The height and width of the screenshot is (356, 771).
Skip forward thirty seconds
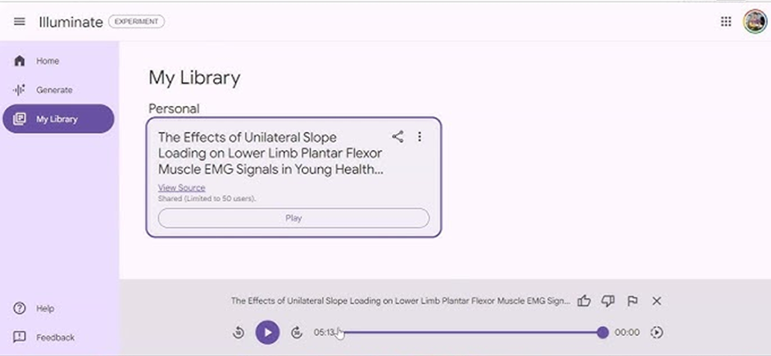click(296, 333)
